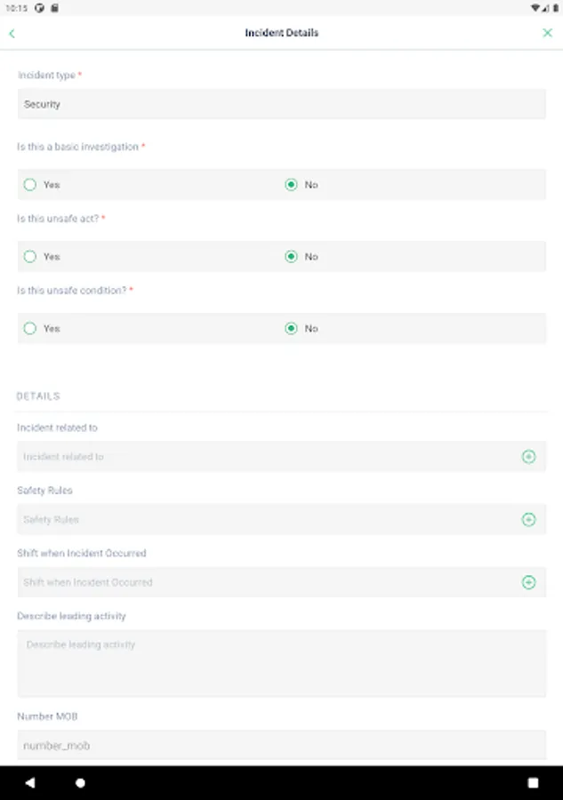This screenshot has width=563, height=800.
Task: Select Yes for basic investigation
Action: pyautogui.click(x=30, y=185)
